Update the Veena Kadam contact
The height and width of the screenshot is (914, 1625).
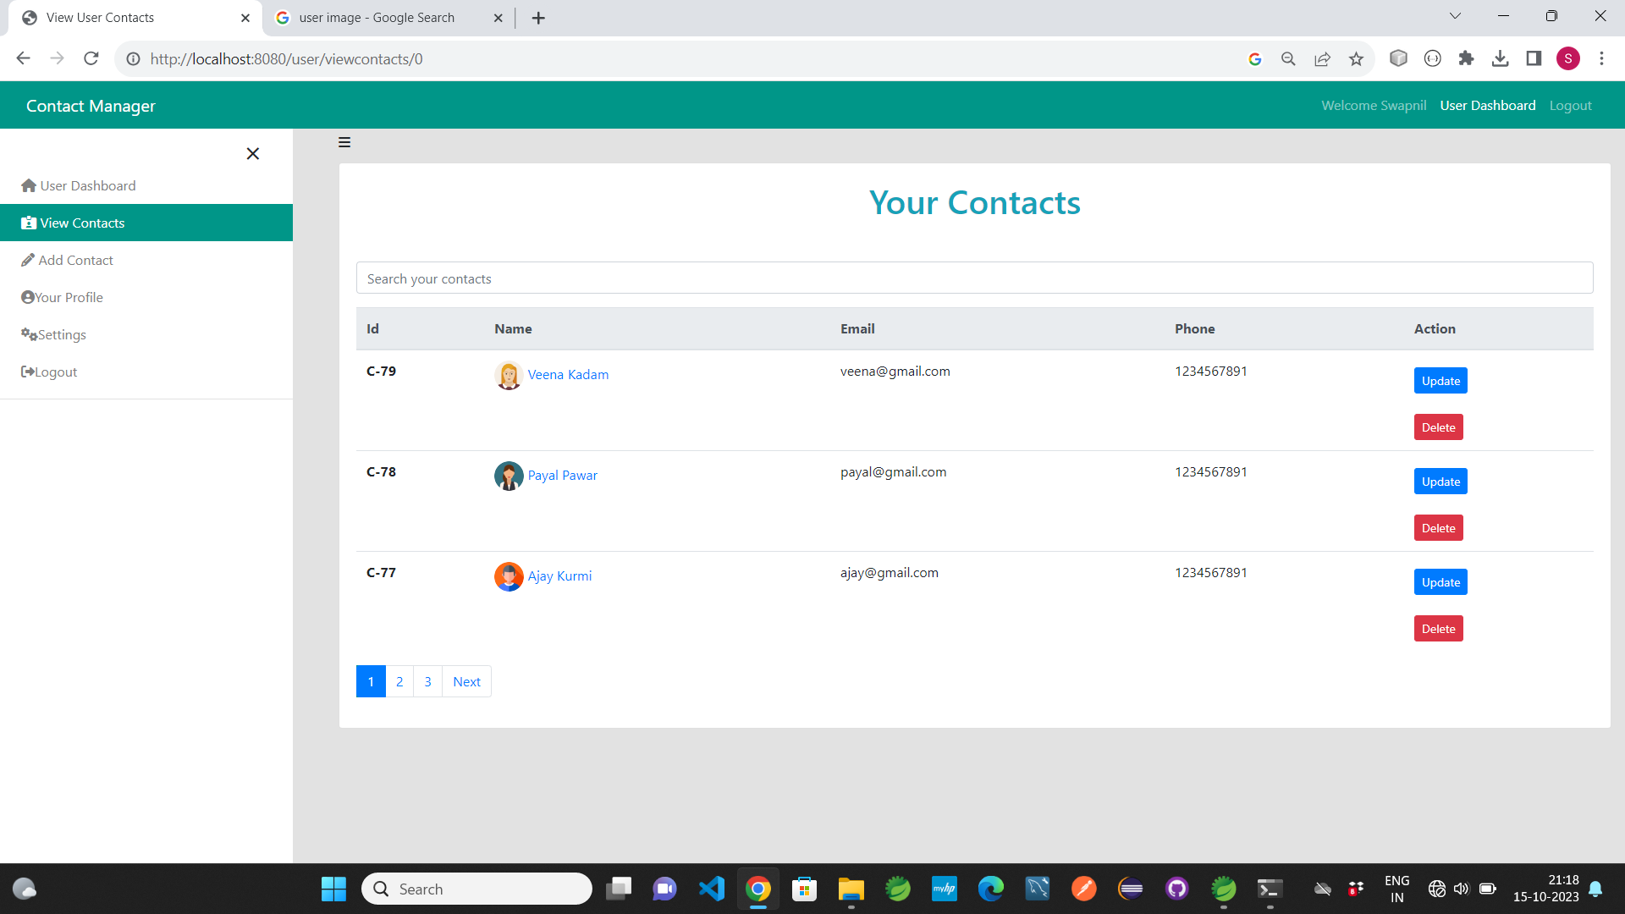pos(1440,381)
